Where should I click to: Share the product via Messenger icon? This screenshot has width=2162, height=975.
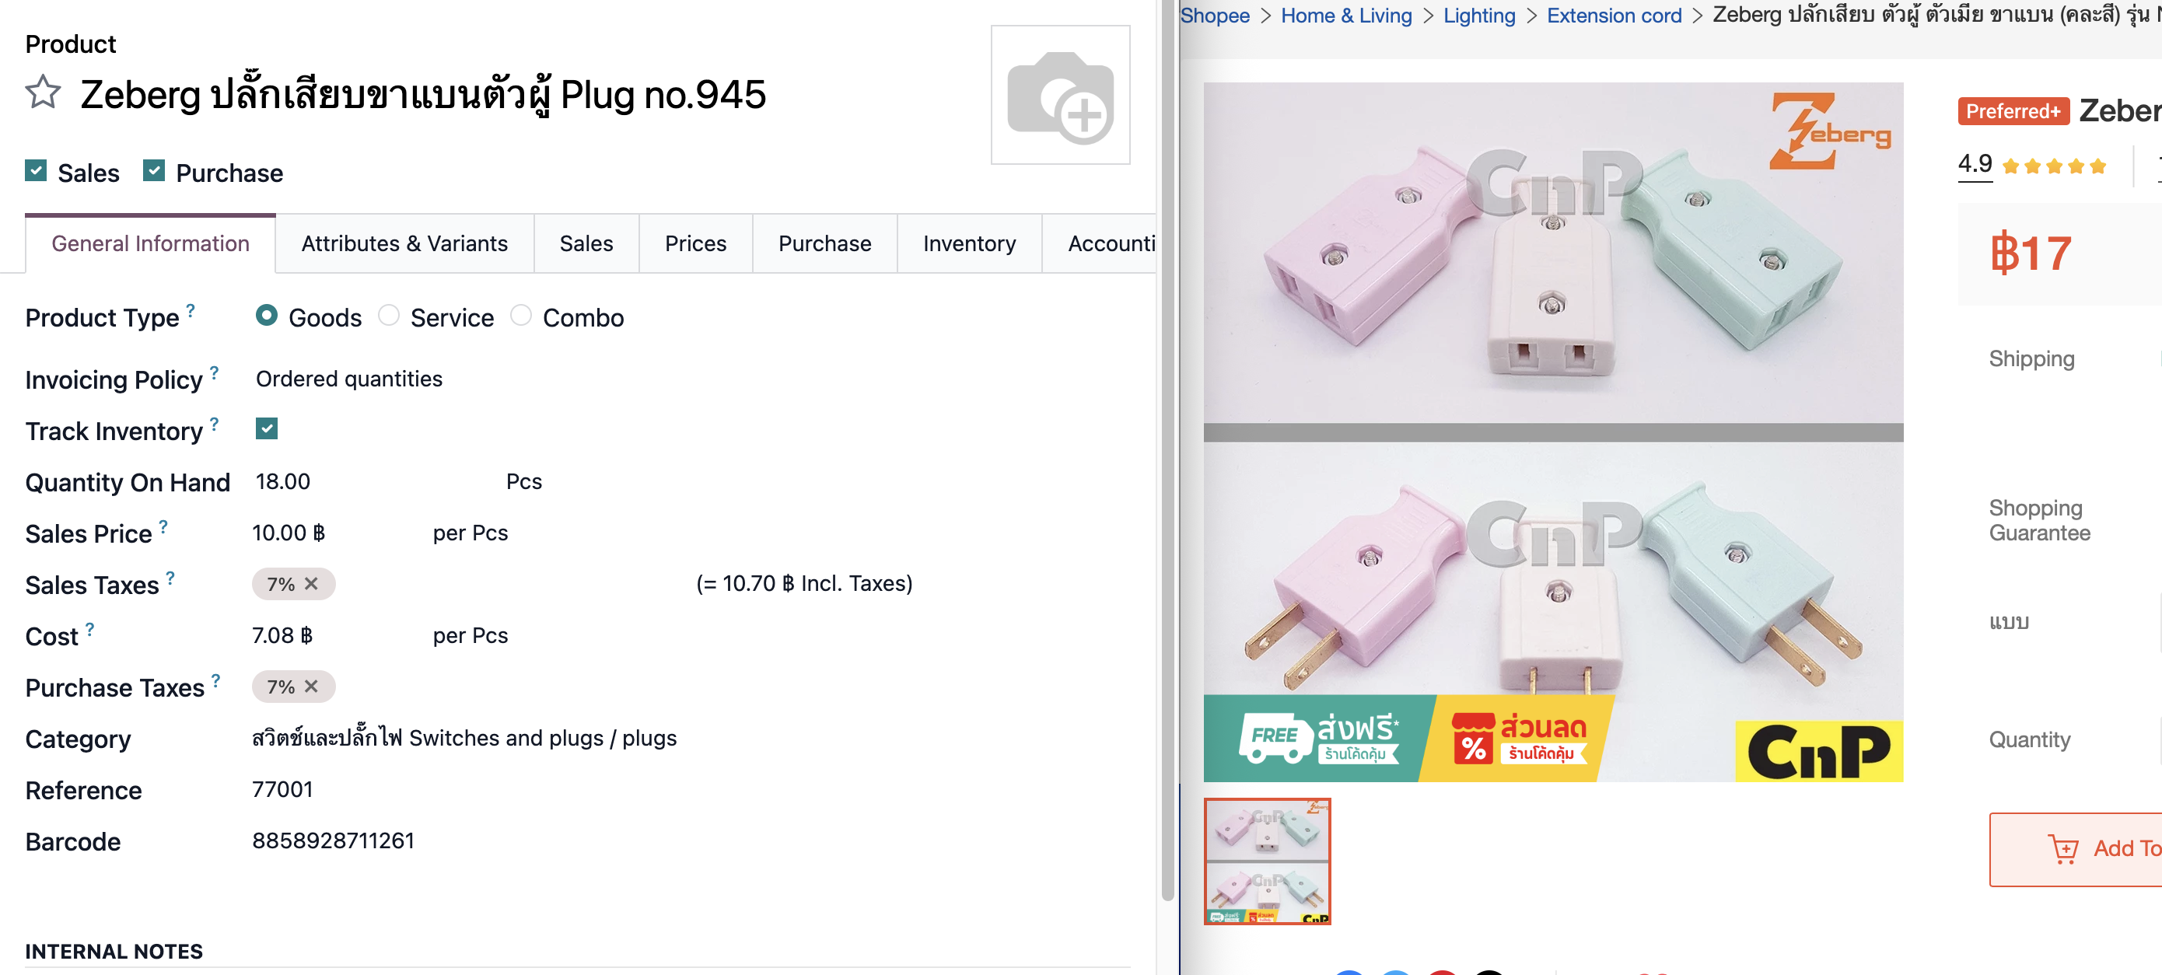click(x=1396, y=972)
